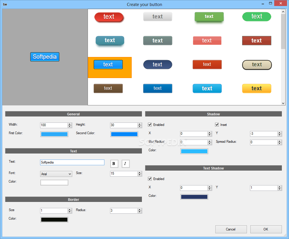289x239 pixels.
Task: Decrease Height value with down arrow
Action: pyautogui.click(x=140, y=126)
